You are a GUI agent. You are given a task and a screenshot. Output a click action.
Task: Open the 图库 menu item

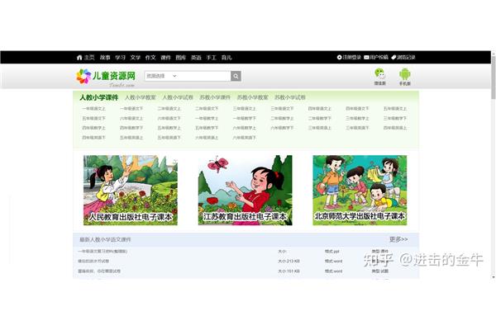pyautogui.click(x=181, y=58)
